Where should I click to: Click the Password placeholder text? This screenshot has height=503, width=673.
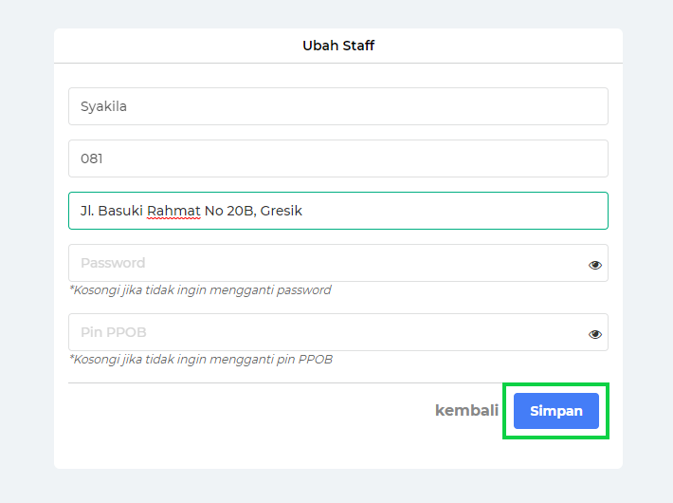coord(113,263)
